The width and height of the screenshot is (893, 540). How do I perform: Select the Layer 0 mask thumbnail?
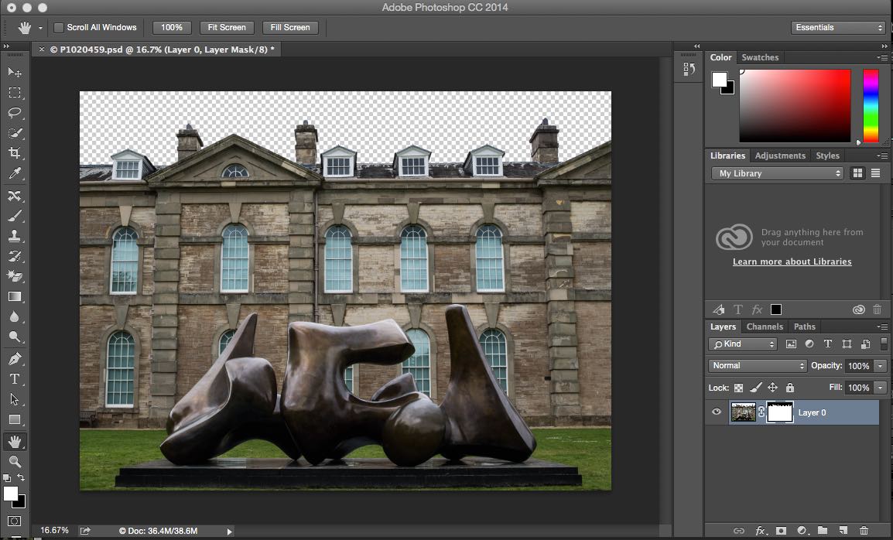click(x=779, y=412)
